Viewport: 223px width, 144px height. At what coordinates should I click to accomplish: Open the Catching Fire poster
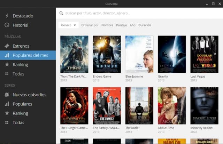tap(74, 106)
